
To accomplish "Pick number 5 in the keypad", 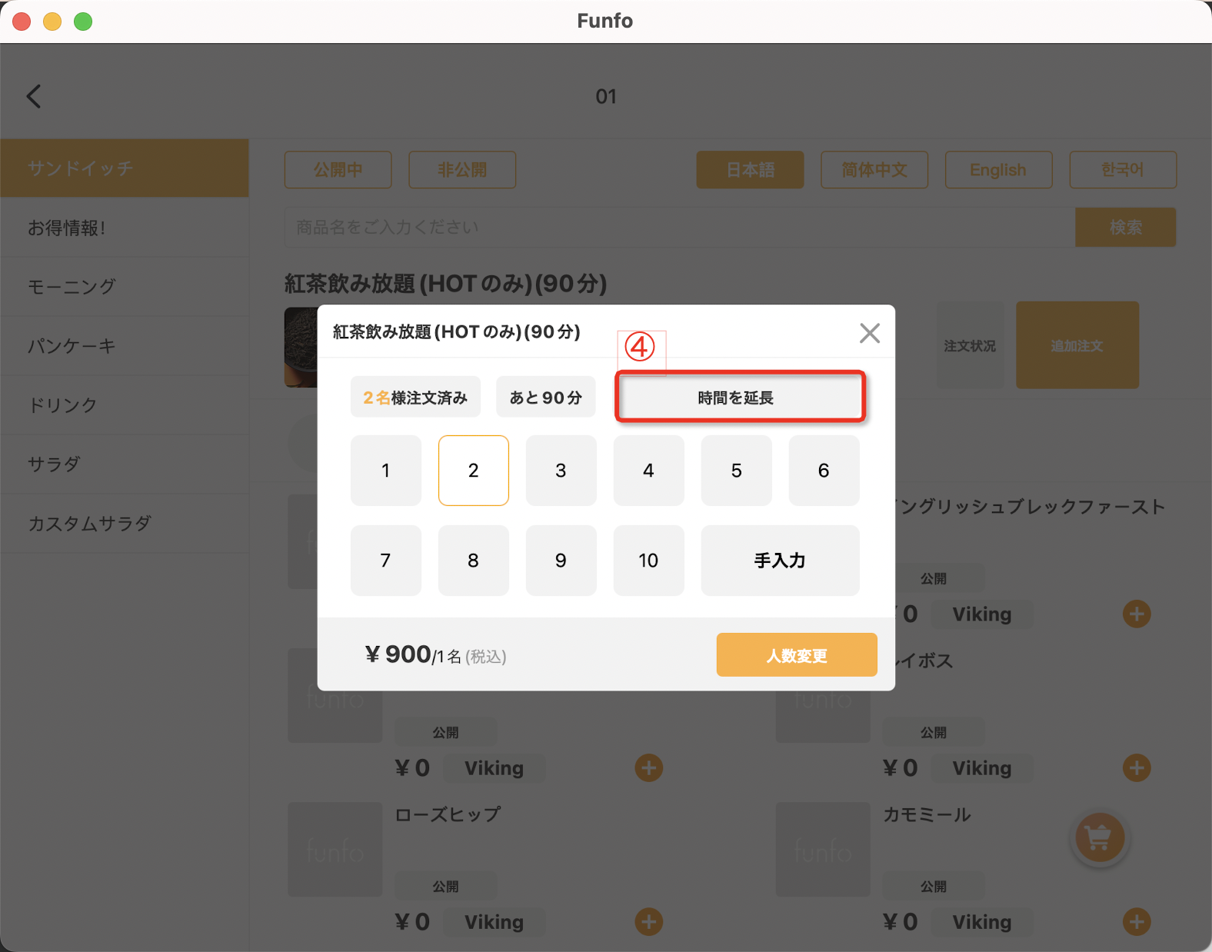I will (737, 471).
